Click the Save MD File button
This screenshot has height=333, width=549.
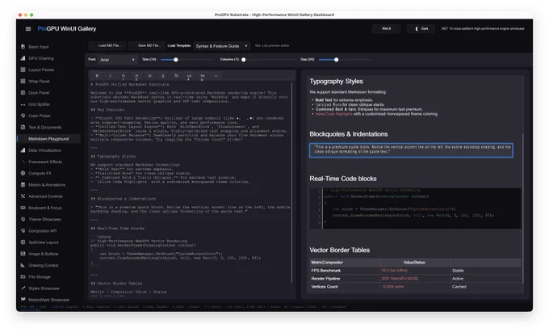click(148, 45)
